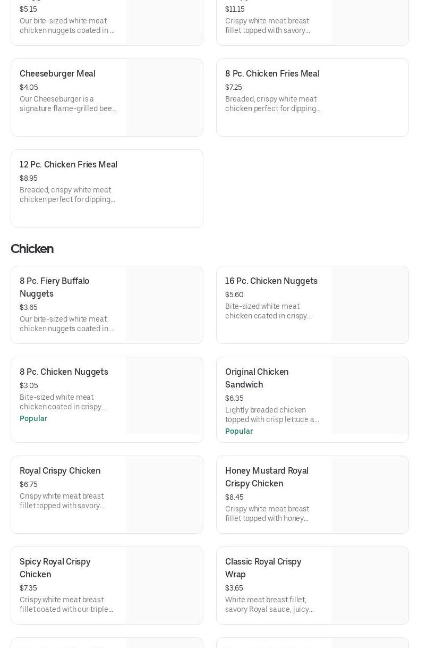Click the Original Chicken Sandwich photo area
The image size is (427, 648).
click(370, 395)
